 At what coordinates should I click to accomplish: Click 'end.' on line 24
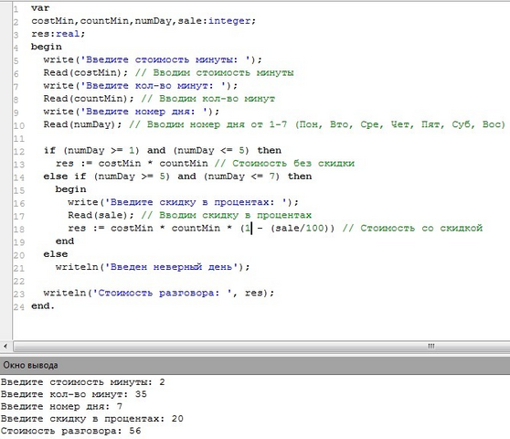click(43, 305)
